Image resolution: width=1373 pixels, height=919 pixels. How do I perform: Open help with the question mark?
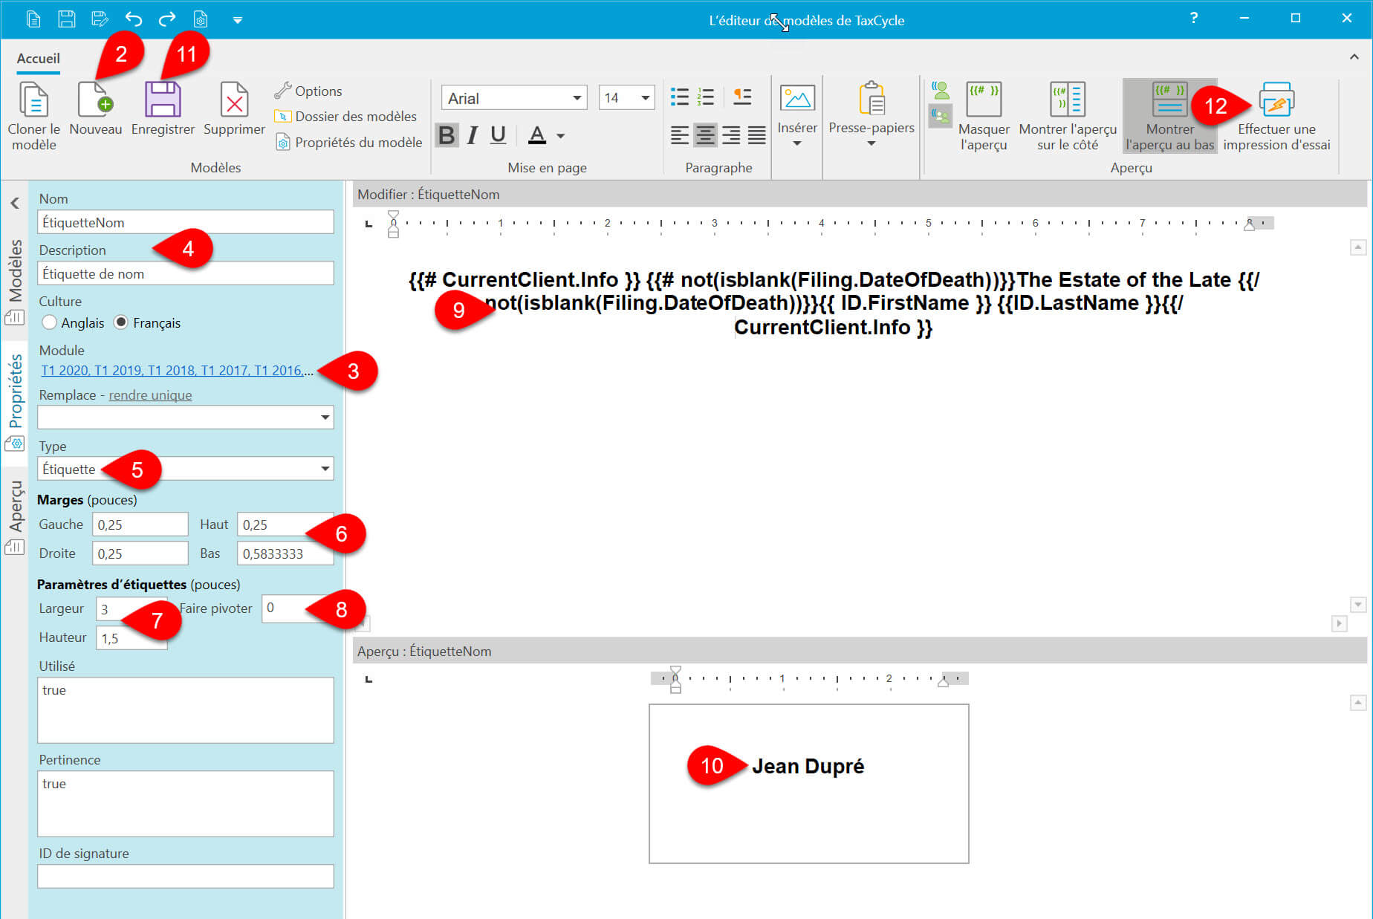tap(1193, 18)
